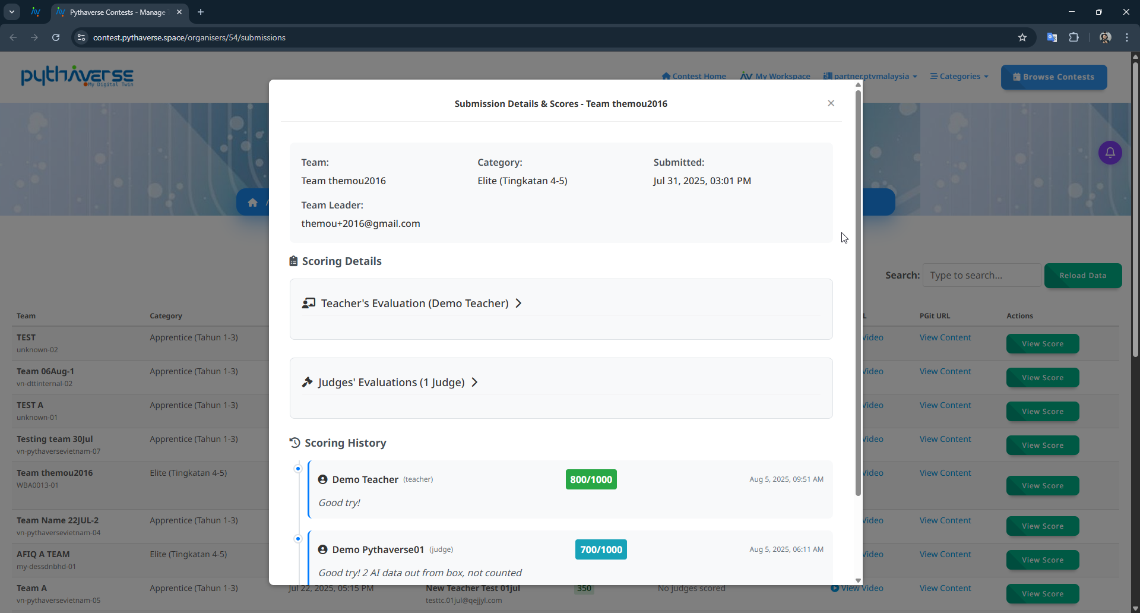Open tab search dropdown arrow
This screenshot has width=1140, height=613.
[12, 12]
